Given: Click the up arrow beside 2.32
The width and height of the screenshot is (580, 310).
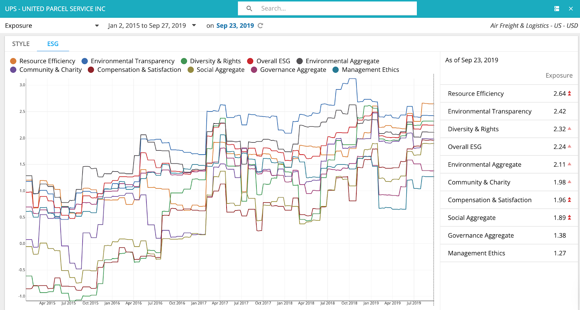Looking at the screenshot, I should tap(569, 129).
